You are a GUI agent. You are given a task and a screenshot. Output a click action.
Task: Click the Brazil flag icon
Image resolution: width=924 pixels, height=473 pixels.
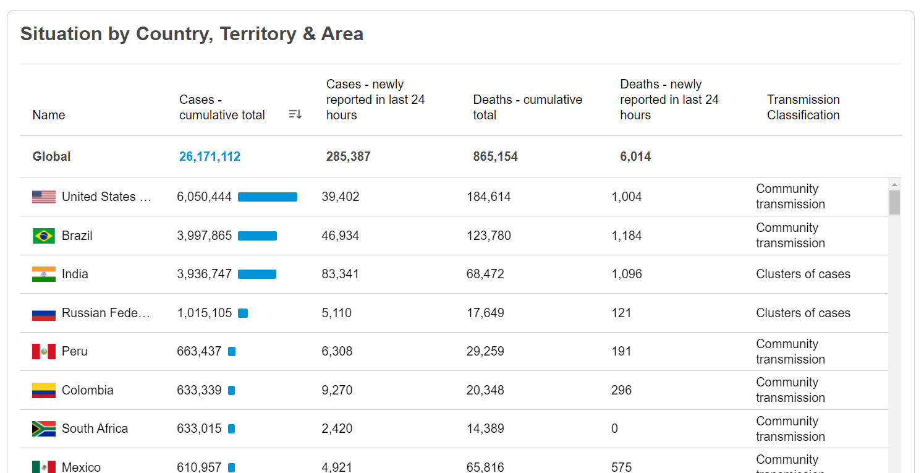44,236
